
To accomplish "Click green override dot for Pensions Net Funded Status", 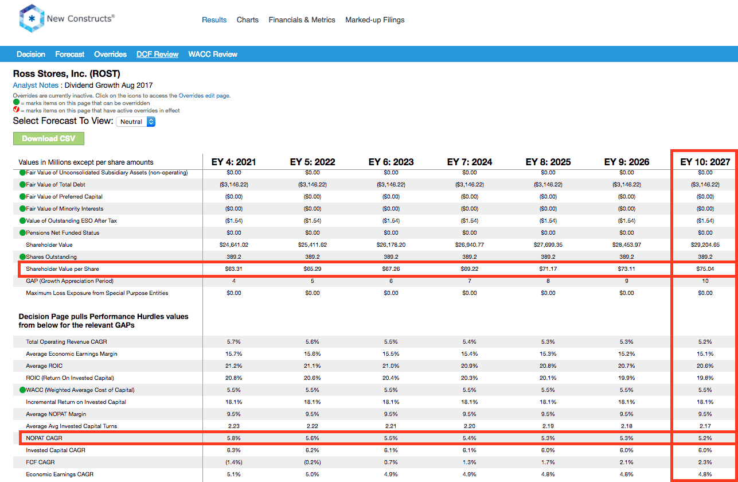I will pyautogui.click(x=22, y=233).
